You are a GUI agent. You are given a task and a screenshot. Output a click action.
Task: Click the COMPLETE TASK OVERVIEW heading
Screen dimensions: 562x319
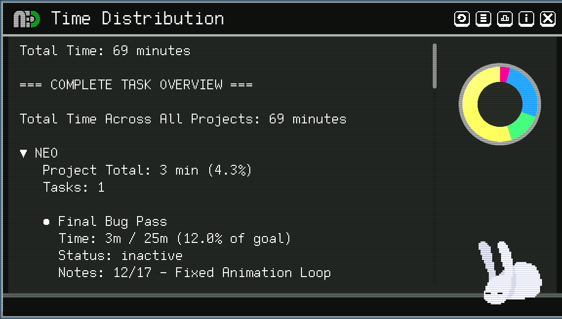[136, 85]
